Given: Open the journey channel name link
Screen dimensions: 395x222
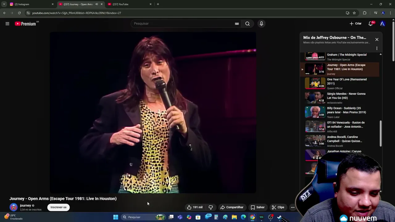Looking at the screenshot, I should point(26,206).
